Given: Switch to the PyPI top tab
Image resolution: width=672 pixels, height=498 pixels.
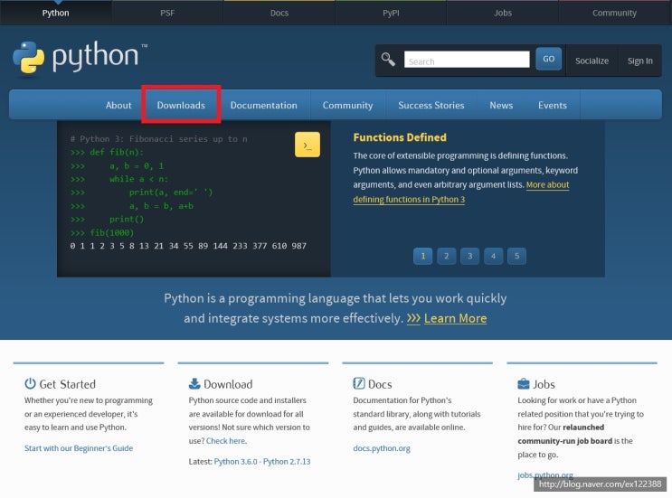Looking at the screenshot, I should coord(391,13).
